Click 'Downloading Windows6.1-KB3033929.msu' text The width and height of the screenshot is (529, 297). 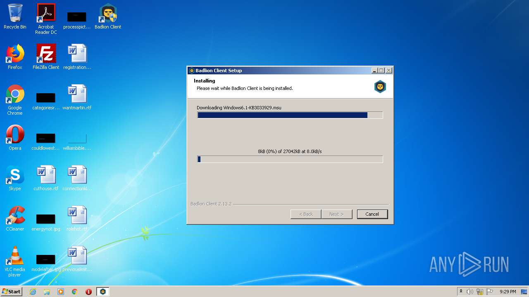click(239, 108)
